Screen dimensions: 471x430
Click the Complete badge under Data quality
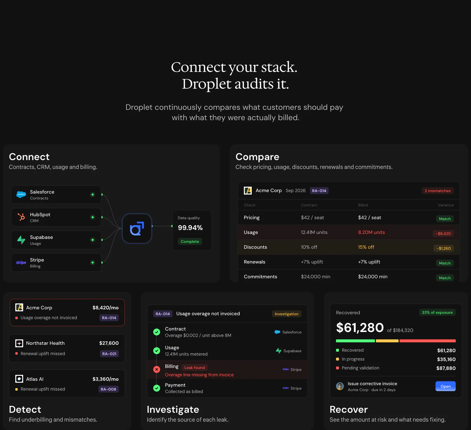point(190,241)
